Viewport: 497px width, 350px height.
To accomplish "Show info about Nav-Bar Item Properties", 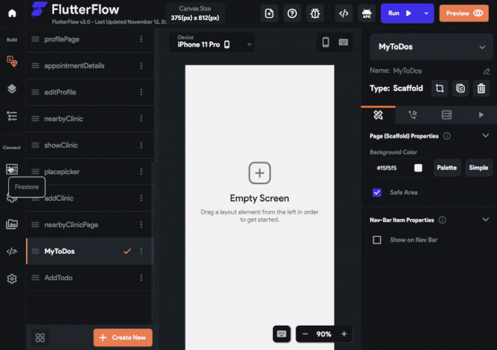I will point(442,220).
